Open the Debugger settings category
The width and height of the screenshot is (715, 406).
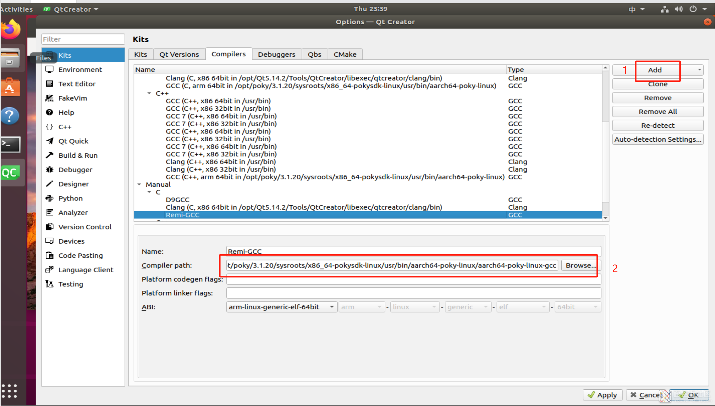point(83,170)
